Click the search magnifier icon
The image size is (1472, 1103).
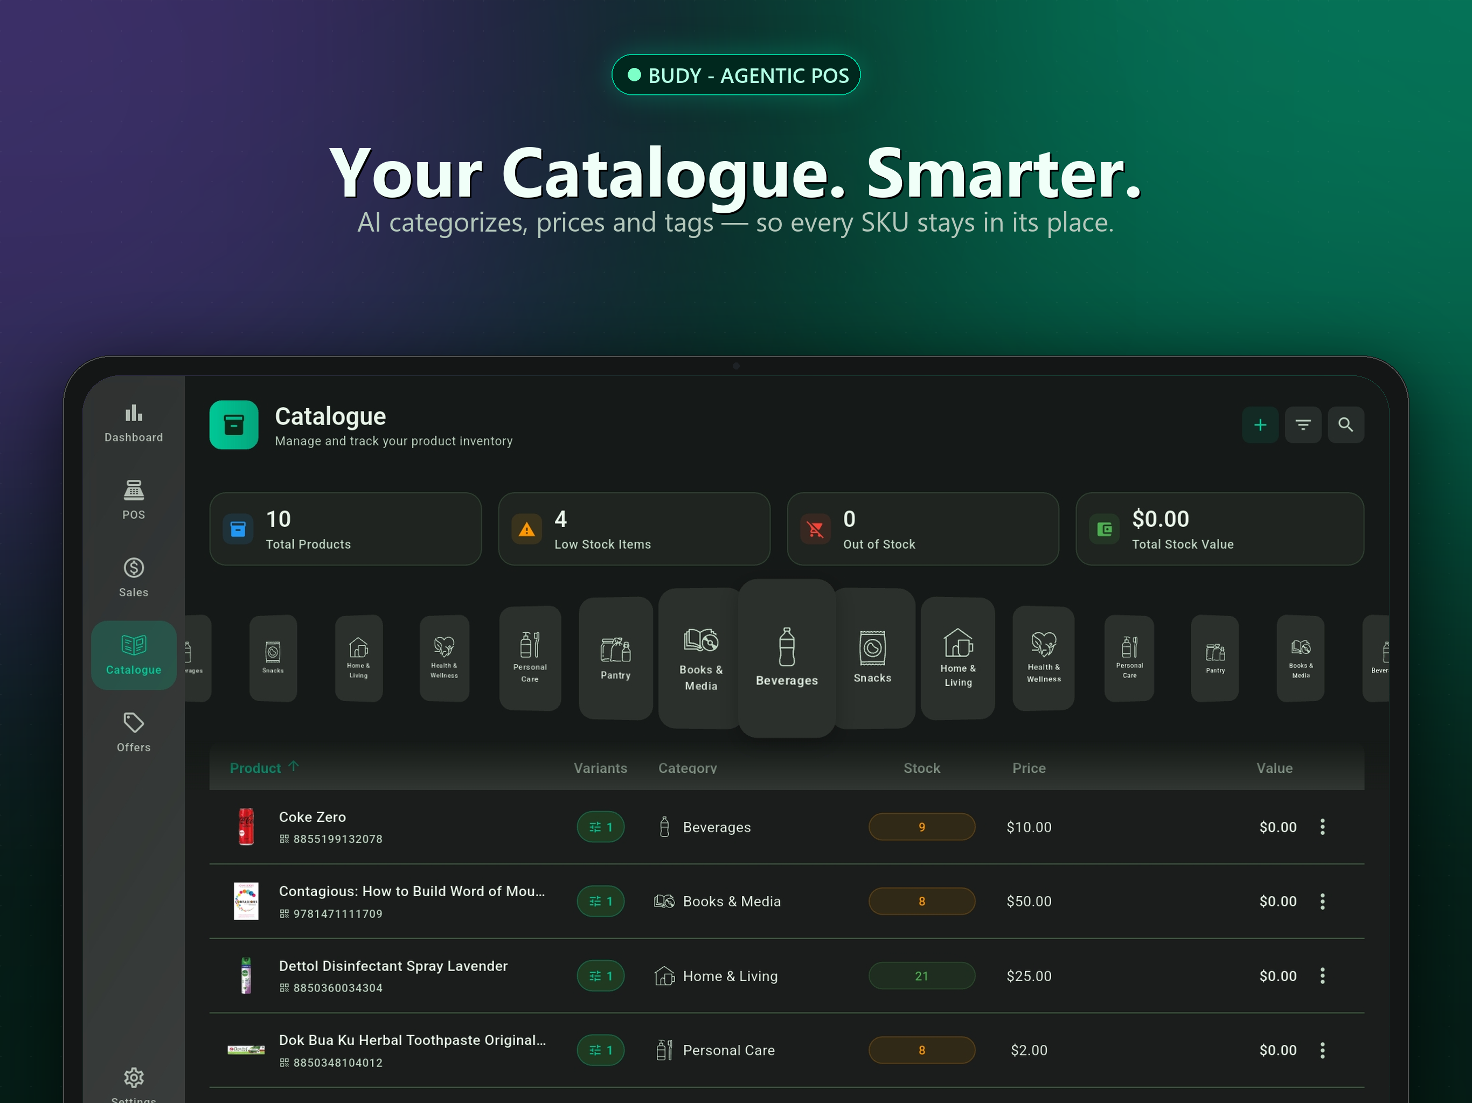click(1345, 424)
